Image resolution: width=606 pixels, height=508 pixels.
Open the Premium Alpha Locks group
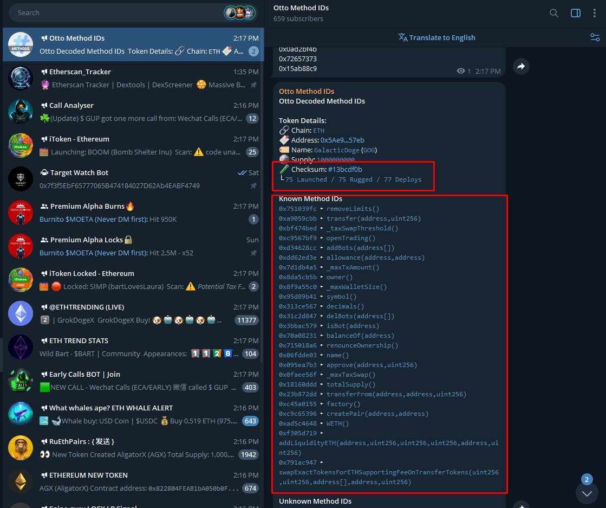pos(133,247)
